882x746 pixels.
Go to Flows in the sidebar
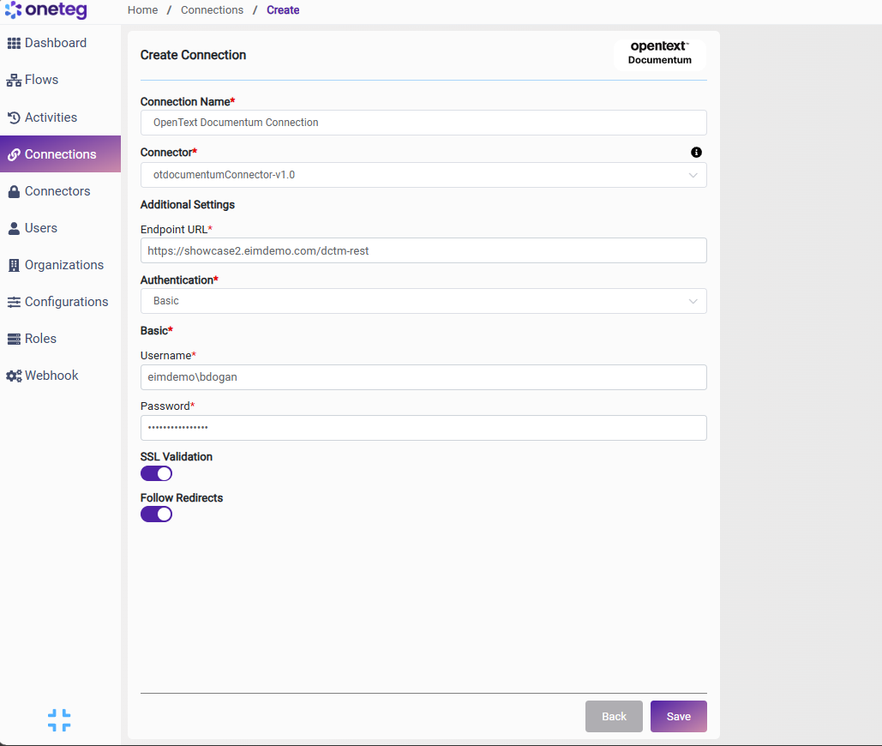[x=60, y=80]
